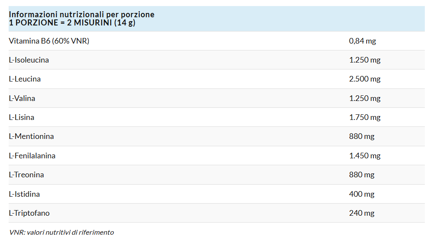Click the L-Valina '1.250 mg' value
Viewport: 430px width, 239px height.
click(364, 98)
